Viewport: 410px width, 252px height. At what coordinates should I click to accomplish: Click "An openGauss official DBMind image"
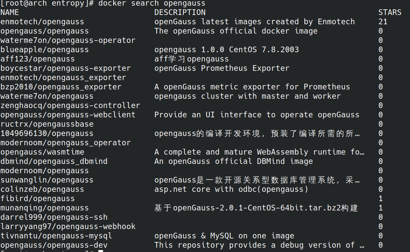click(x=234, y=162)
